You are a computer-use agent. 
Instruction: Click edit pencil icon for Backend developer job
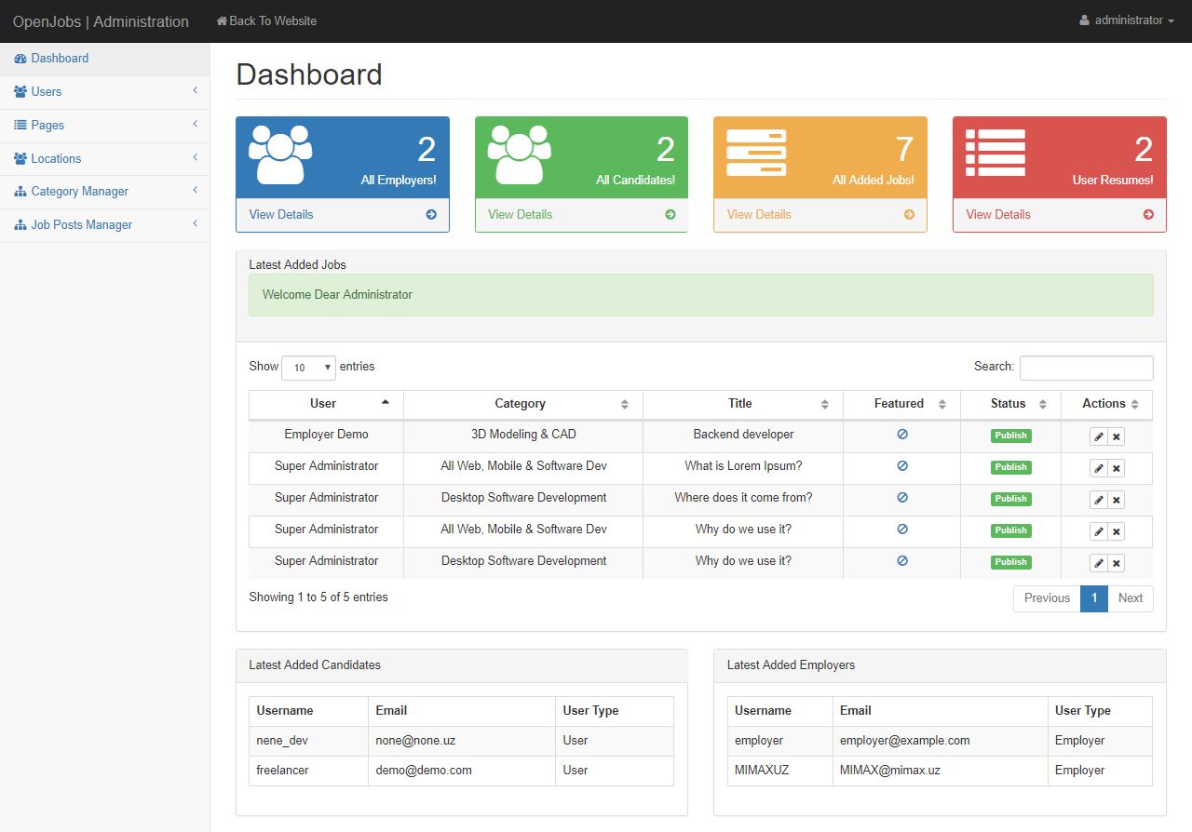click(1099, 436)
